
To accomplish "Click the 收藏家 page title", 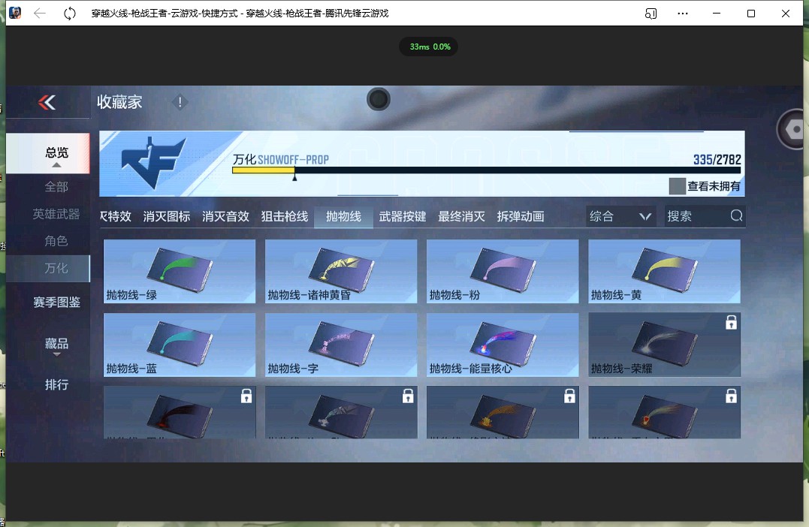I will pyautogui.click(x=119, y=102).
